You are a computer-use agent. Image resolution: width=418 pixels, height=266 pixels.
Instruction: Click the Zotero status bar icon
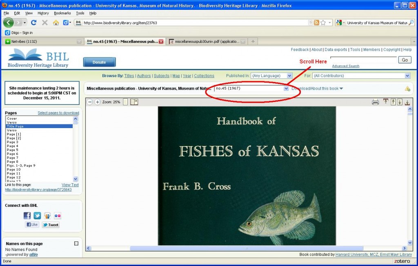(402, 261)
